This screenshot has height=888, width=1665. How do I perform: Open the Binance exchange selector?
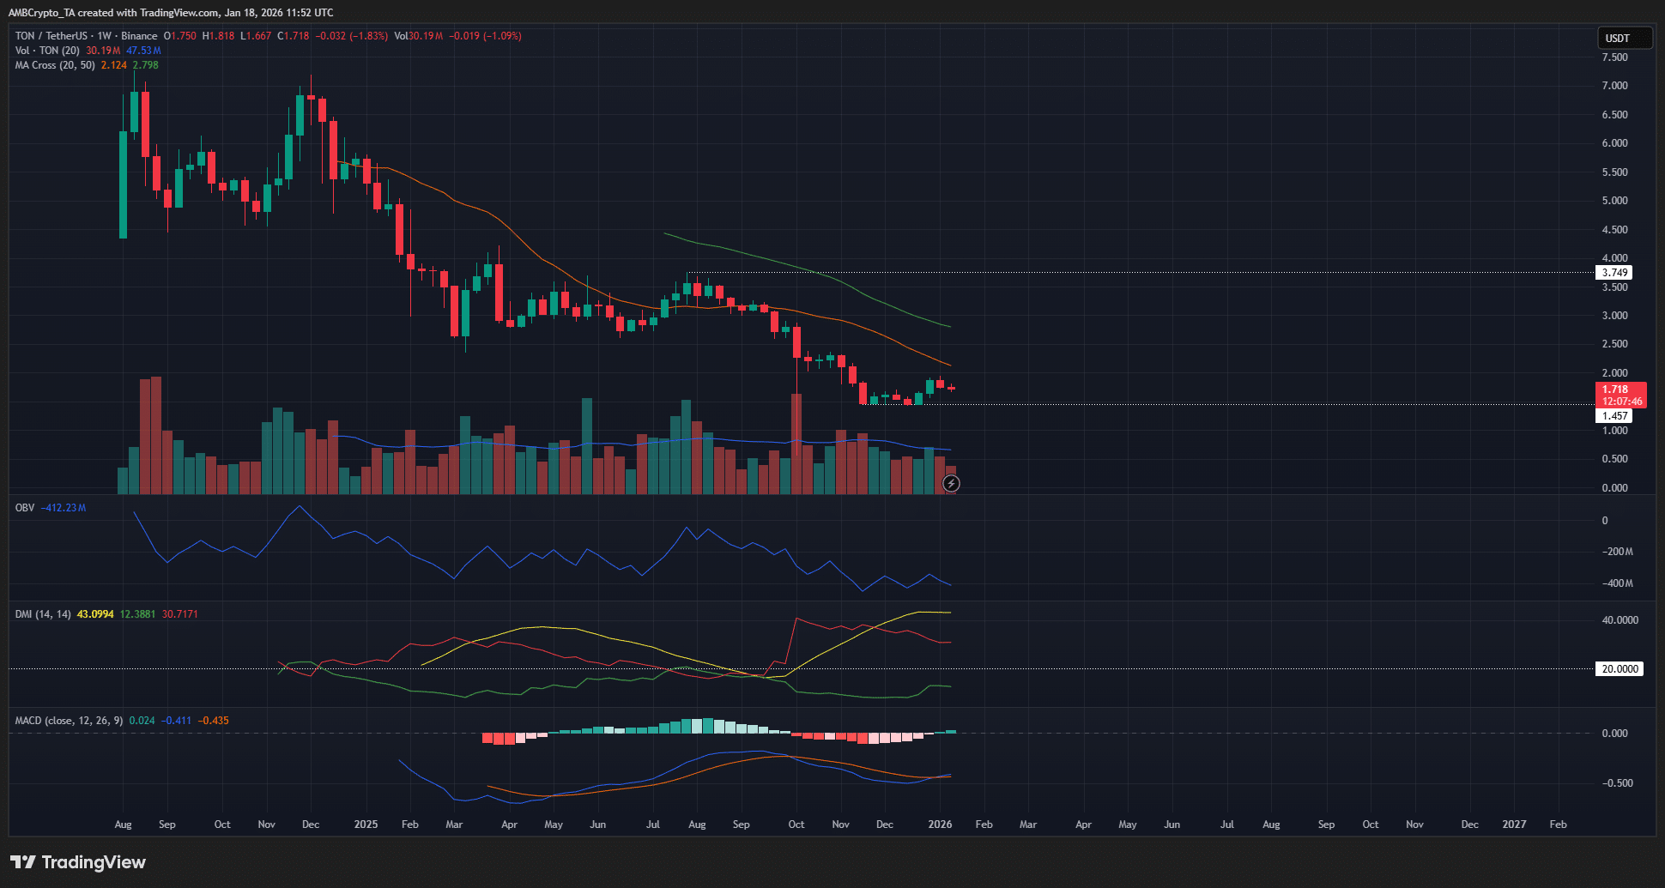click(140, 36)
